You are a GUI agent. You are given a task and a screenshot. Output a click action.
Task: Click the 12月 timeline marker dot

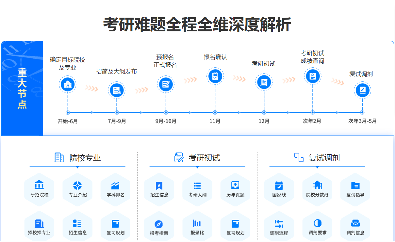(264, 113)
